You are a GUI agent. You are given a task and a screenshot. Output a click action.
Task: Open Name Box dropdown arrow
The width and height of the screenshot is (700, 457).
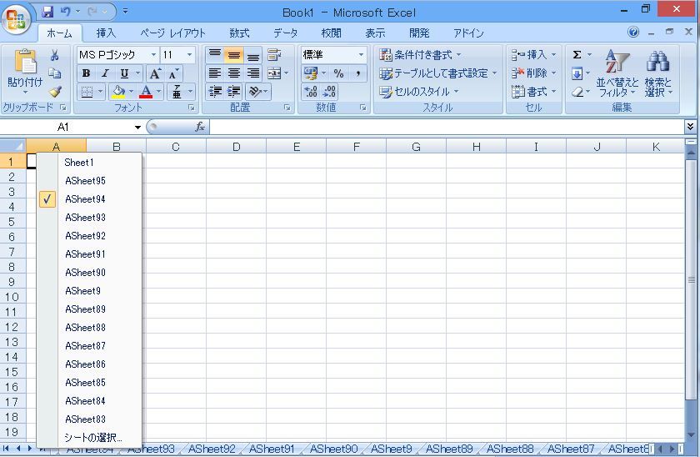pyautogui.click(x=137, y=128)
